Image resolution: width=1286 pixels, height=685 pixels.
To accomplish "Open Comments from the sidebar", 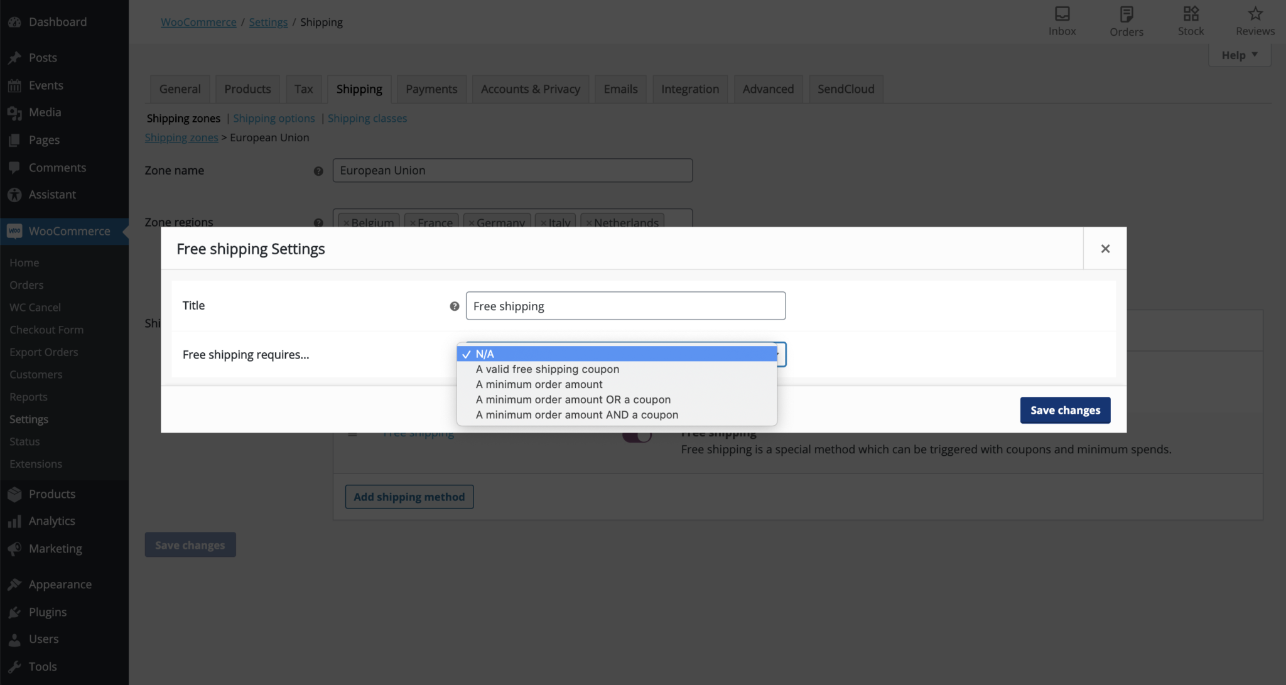I will [57, 167].
